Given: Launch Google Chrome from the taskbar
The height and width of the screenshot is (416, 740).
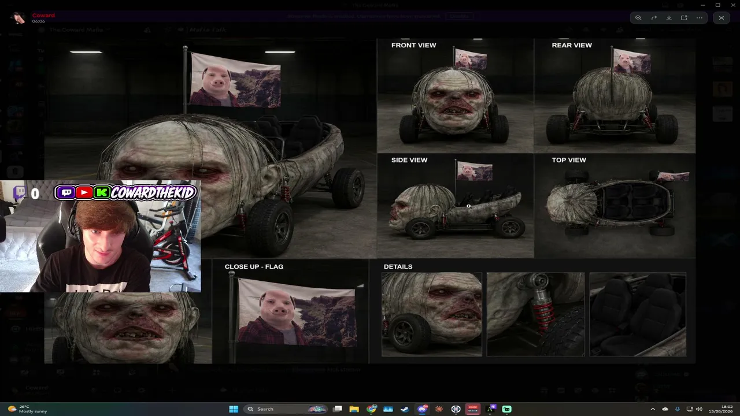Looking at the screenshot, I should [371, 409].
